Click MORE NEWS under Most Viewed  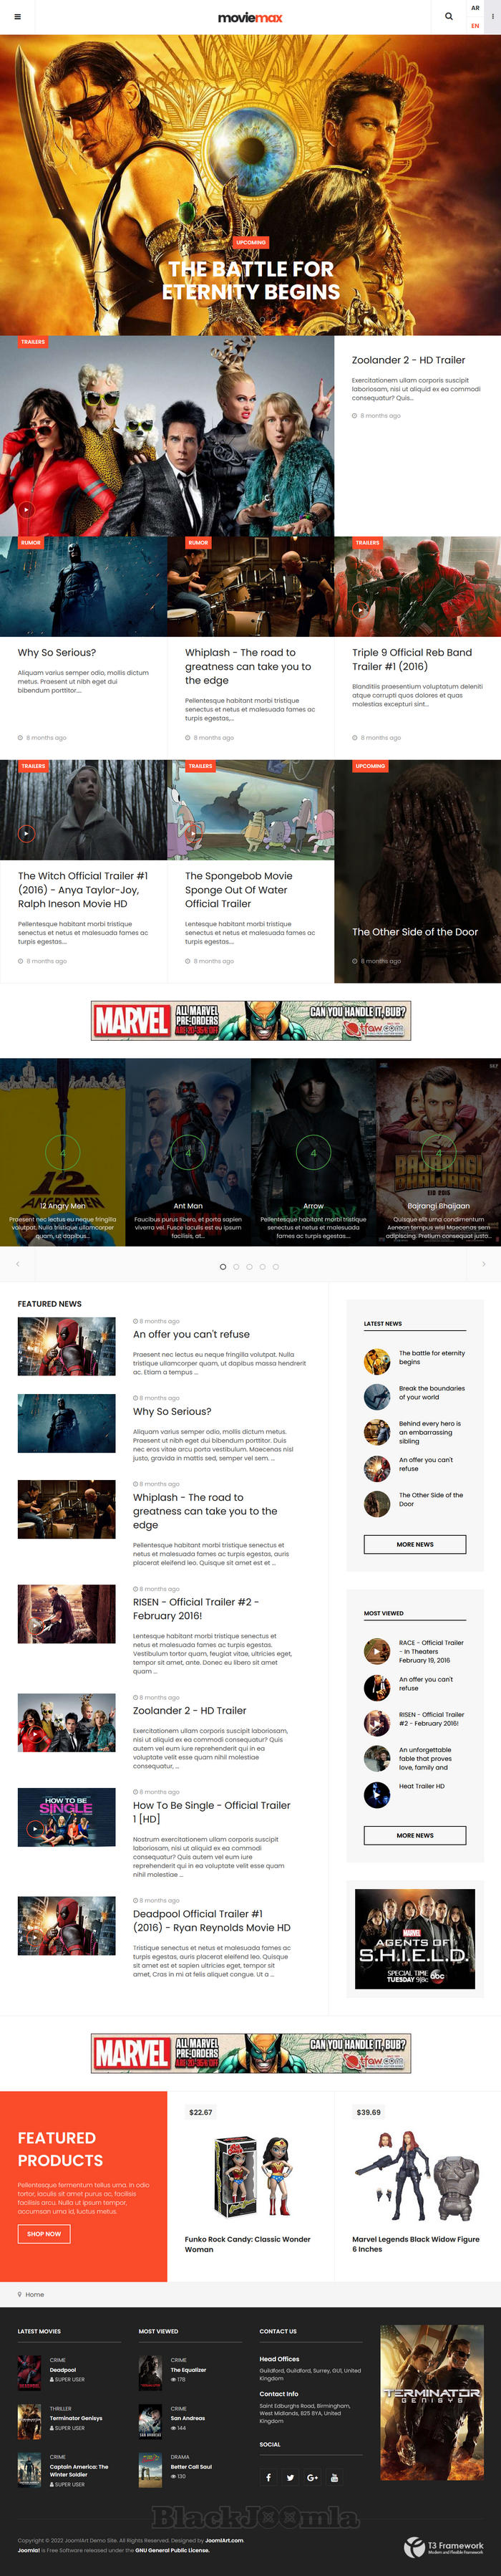[414, 1835]
